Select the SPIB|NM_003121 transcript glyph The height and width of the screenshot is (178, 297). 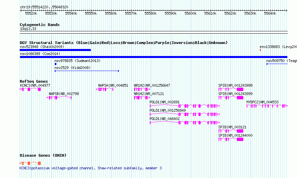point(231,131)
